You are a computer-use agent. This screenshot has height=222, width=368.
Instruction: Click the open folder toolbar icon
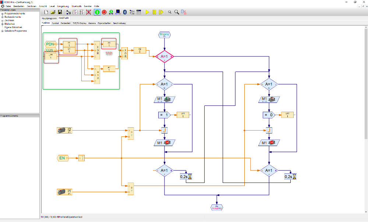point(53,12)
